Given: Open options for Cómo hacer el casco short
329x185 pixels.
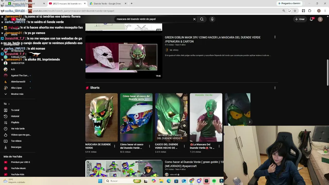Looking at the screenshot, I should 149,146.
